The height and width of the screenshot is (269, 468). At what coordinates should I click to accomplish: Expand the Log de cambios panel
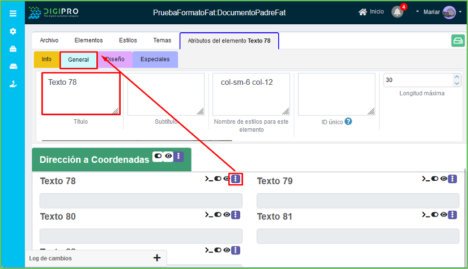pyautogui.click(x=157, y=258)
